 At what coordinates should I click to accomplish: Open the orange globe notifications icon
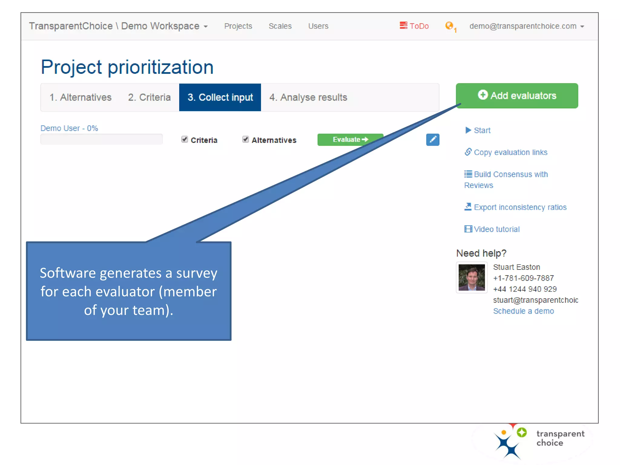449,26
